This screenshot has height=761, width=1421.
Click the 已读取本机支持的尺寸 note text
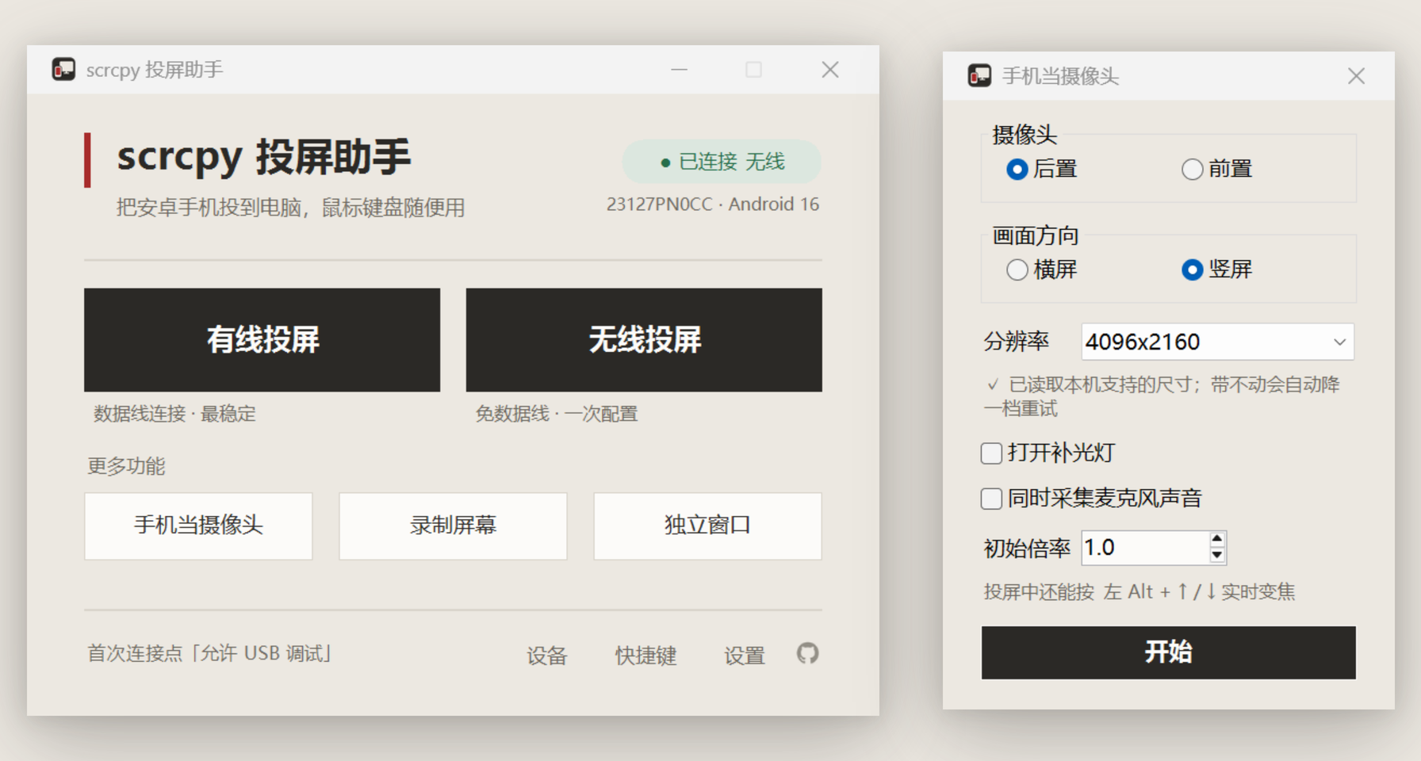1162,396
